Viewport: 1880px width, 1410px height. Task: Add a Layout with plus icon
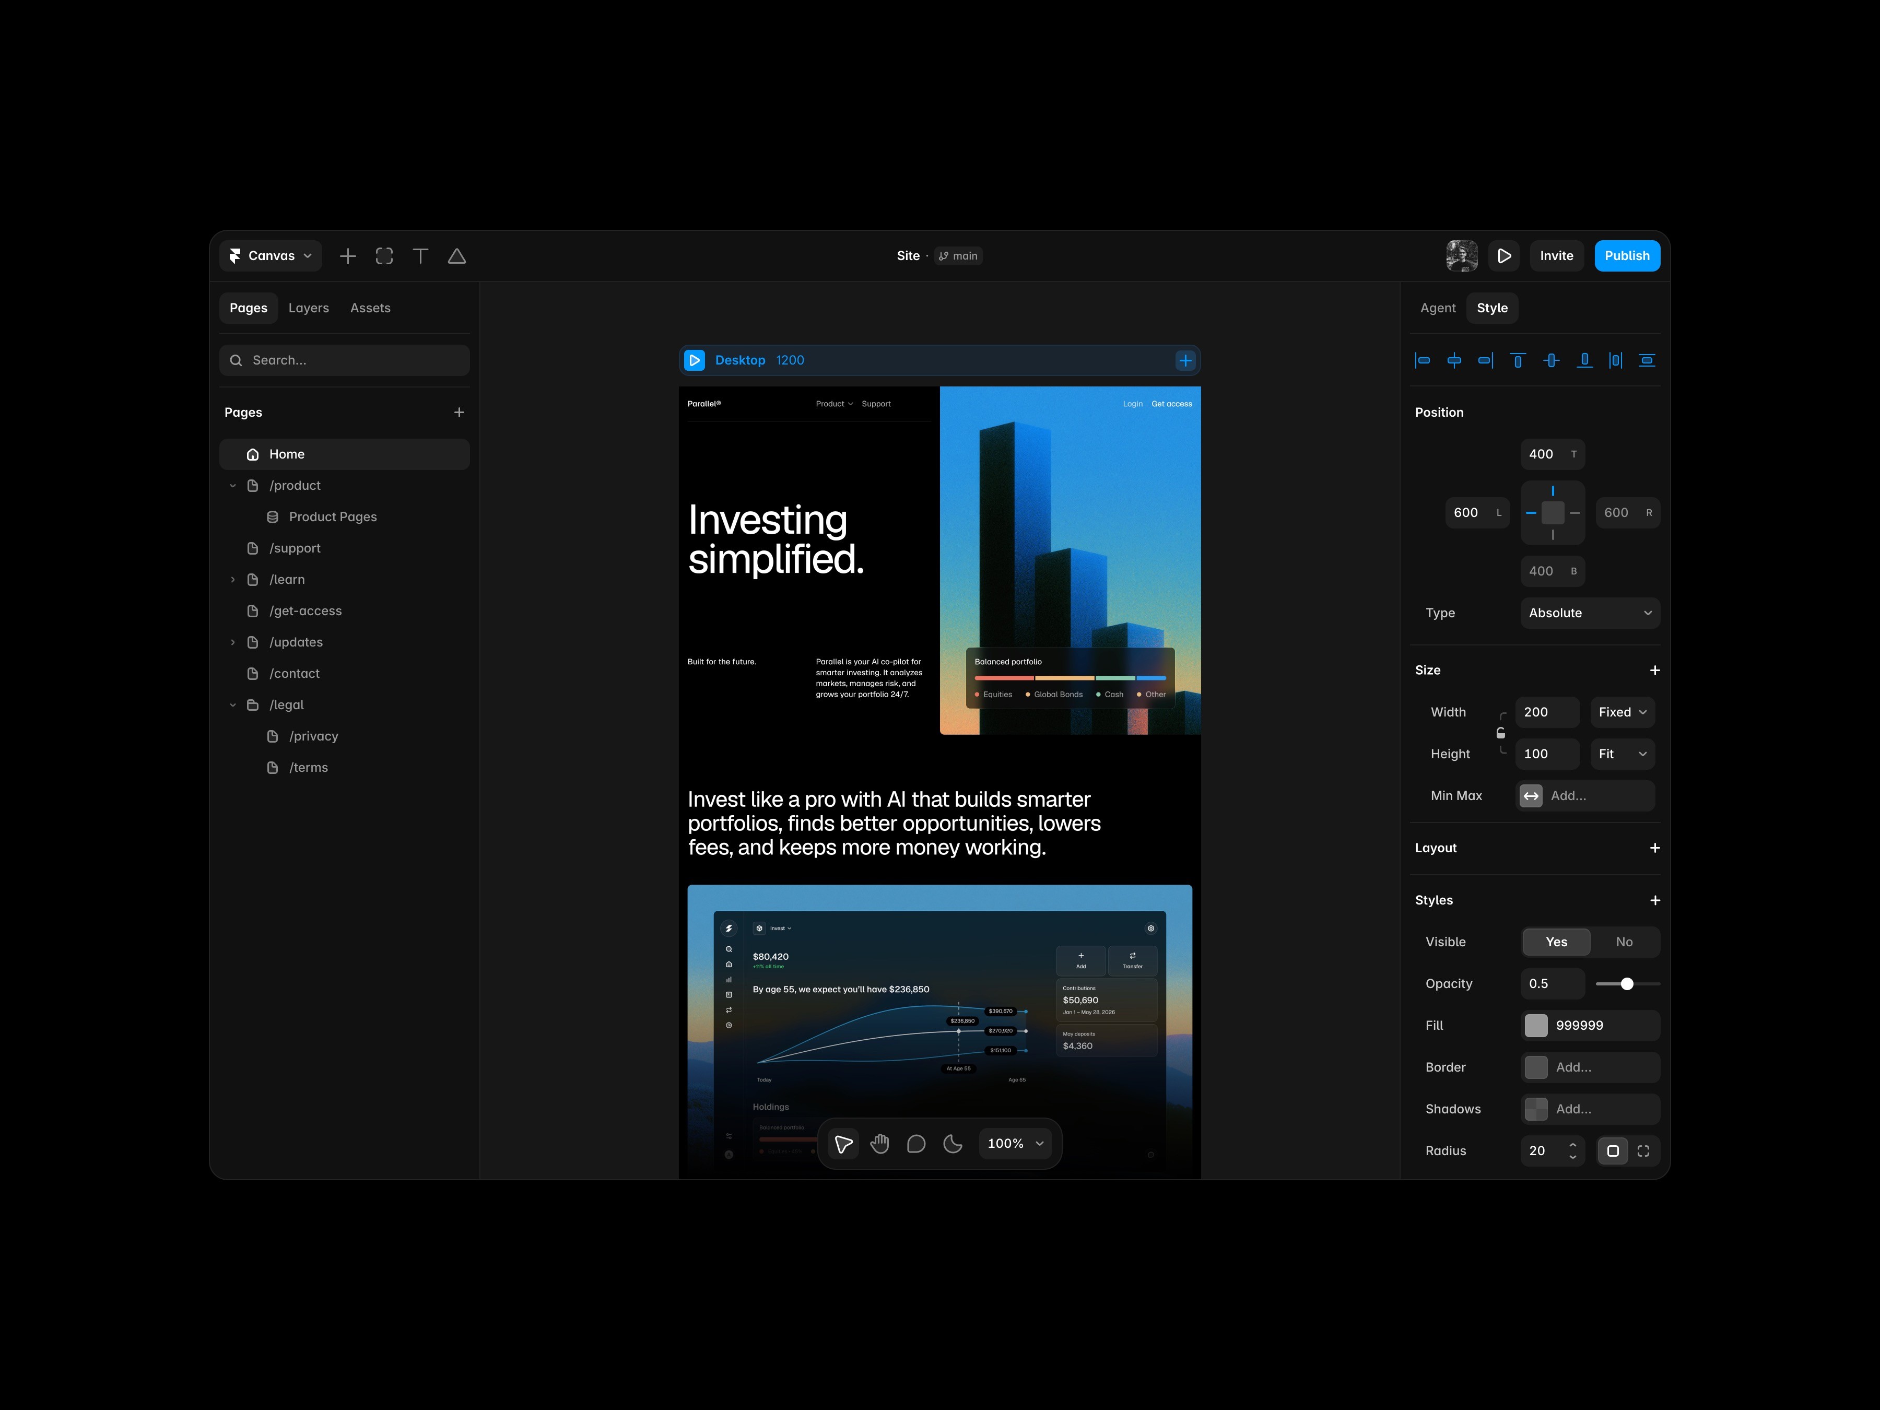pos(1655,848)
